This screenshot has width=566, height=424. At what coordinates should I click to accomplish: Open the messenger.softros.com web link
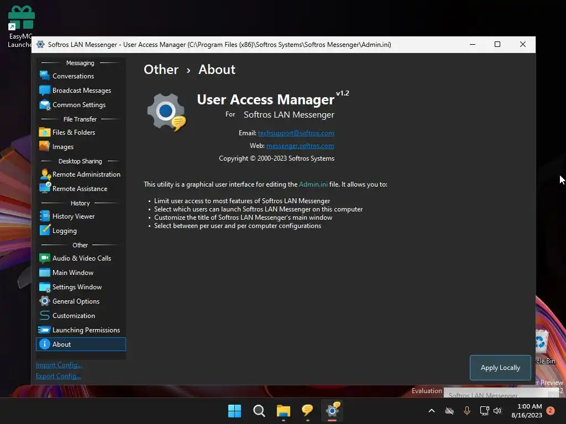[x=300, y=146]
